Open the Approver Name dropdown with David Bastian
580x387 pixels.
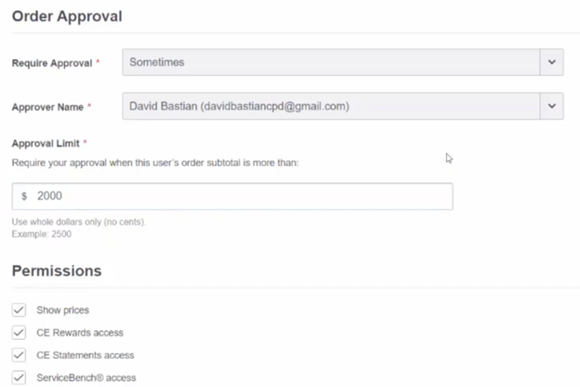coord(343,106)
